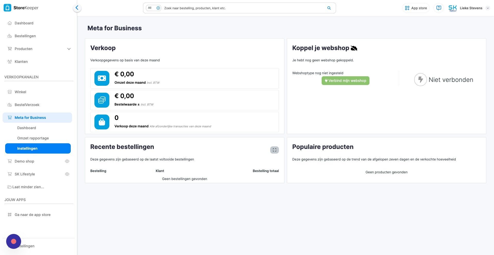Click the Geen bestellingen gevonden text
The image size is (494, 255).
point(184,179)
